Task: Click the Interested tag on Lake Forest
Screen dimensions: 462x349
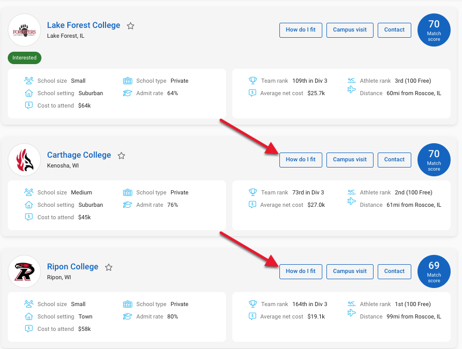Action: click(24, 58)
